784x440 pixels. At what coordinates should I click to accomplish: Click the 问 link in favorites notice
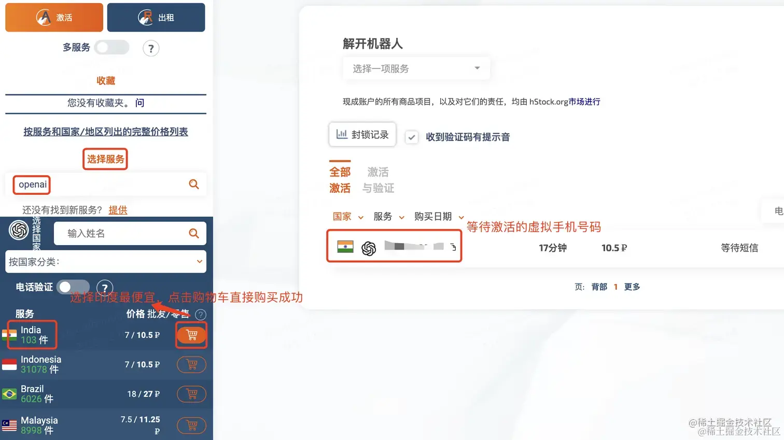(139, 103)
